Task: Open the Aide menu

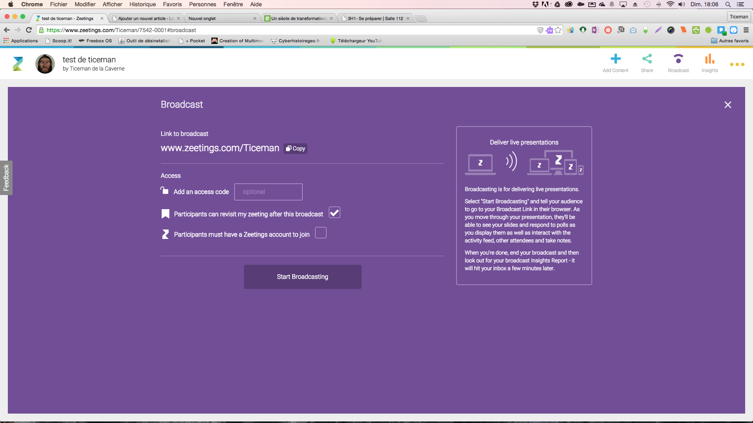Action: pos(256,4)
